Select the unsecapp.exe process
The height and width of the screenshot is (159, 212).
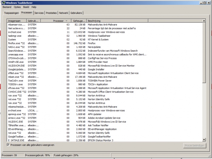105,54
